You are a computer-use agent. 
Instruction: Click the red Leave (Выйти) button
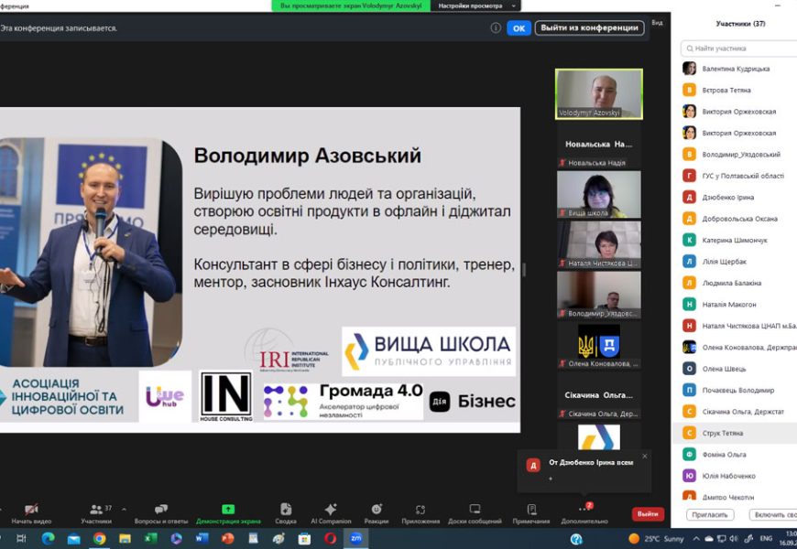click(x=648, y=514)
